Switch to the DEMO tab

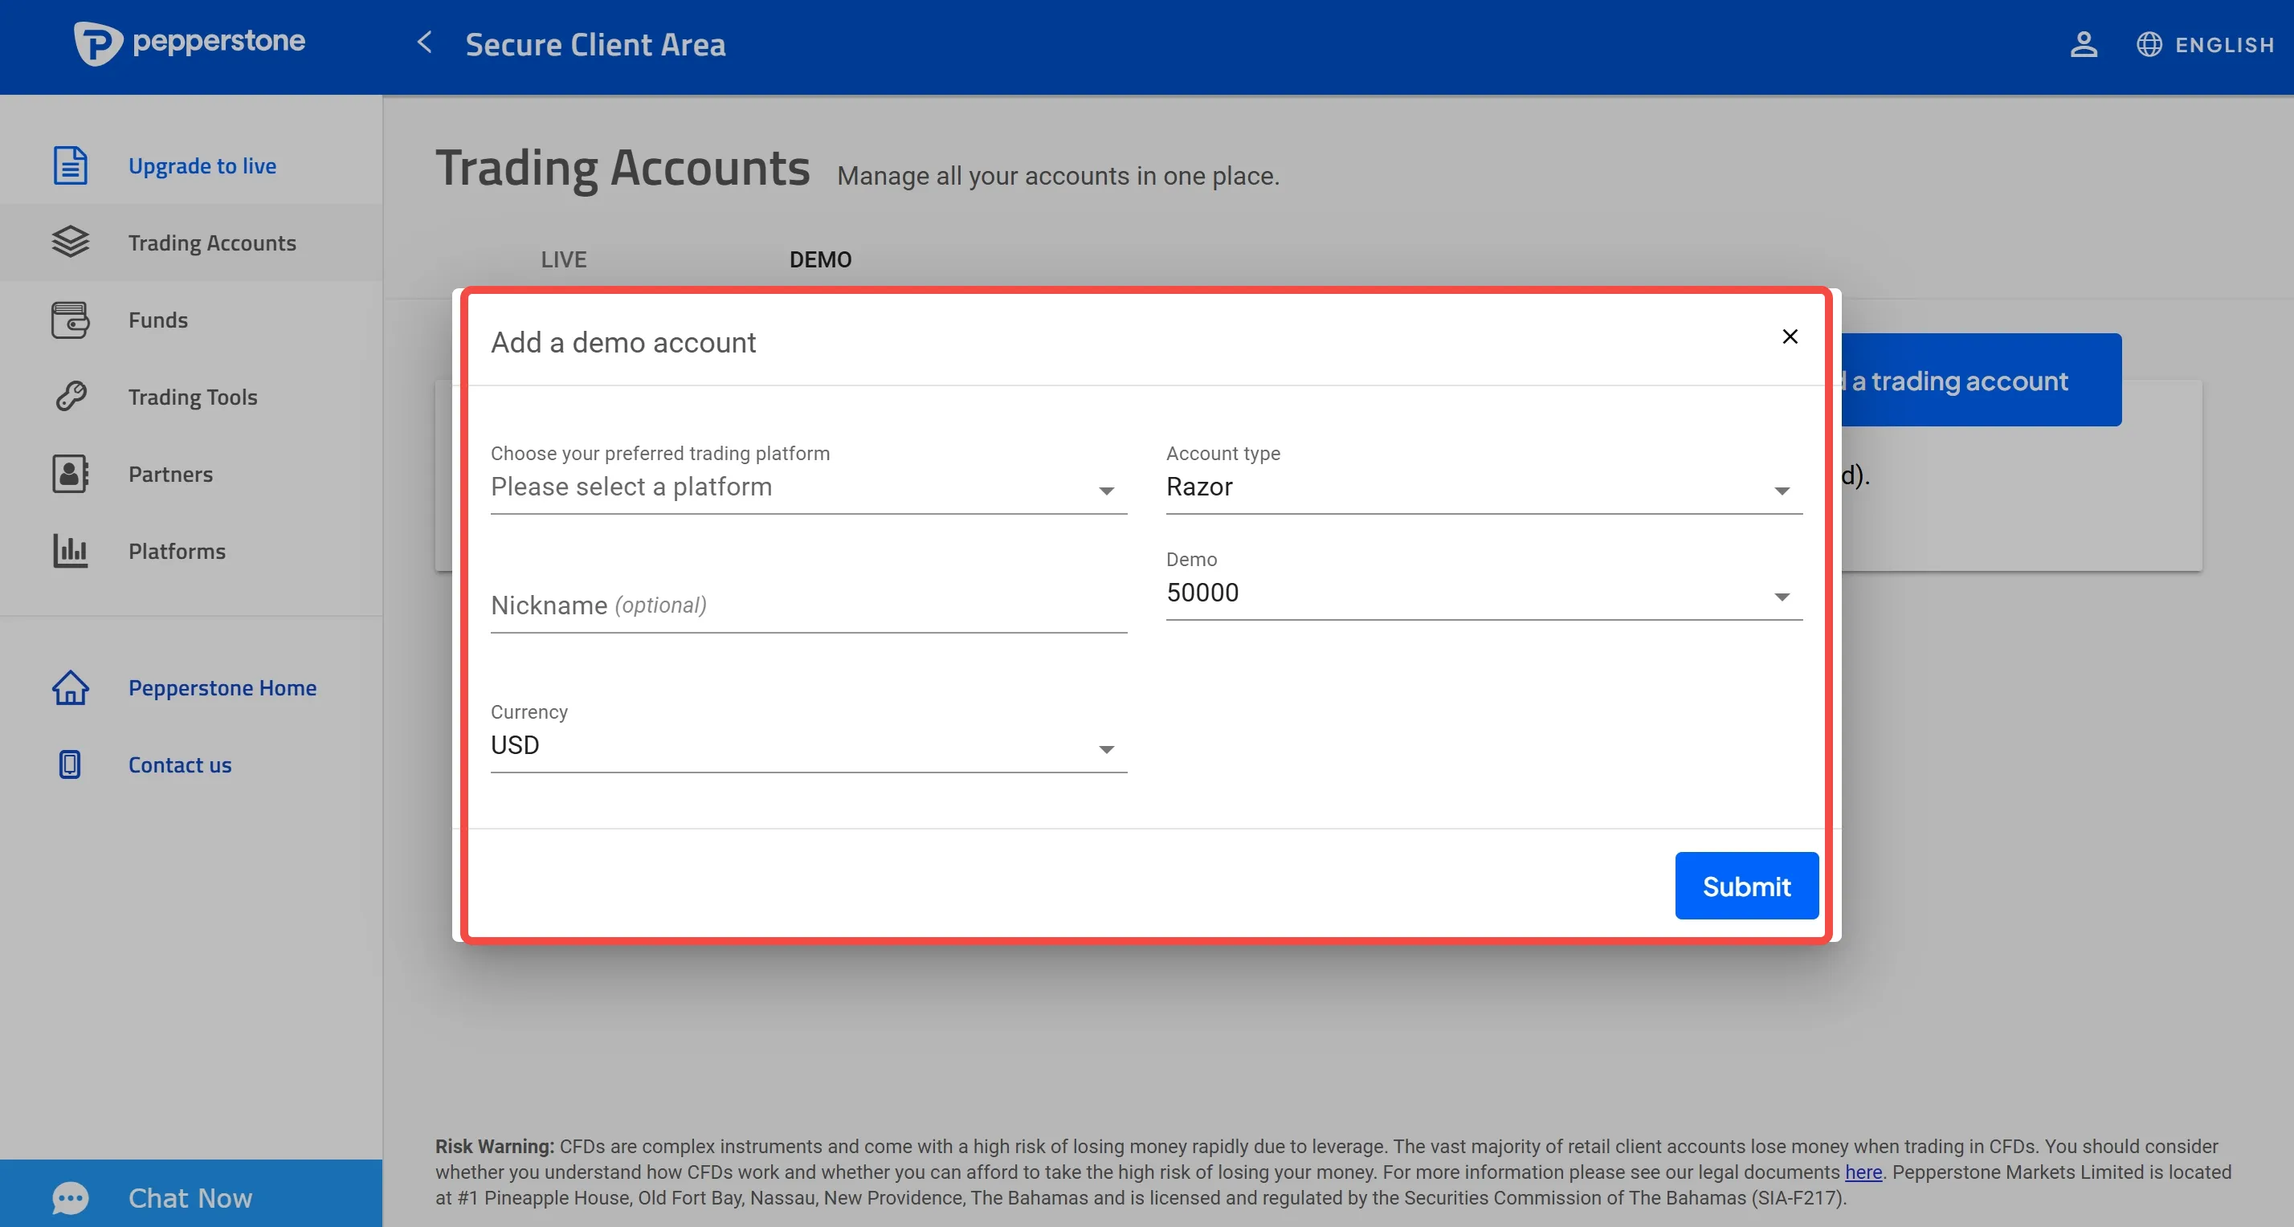820,259
